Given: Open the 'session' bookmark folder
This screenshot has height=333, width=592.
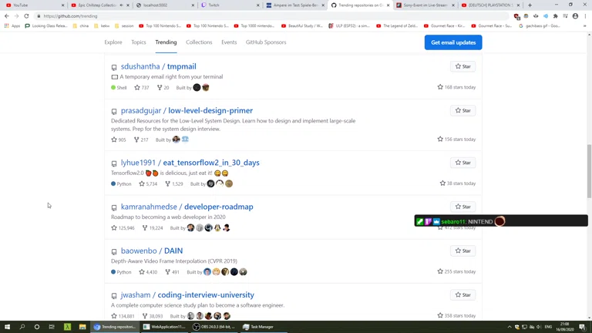Looking at the screenshot, I should [x=124, y=26].
